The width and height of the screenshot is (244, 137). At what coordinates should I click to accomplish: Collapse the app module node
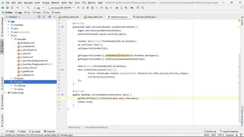[6, 21]
